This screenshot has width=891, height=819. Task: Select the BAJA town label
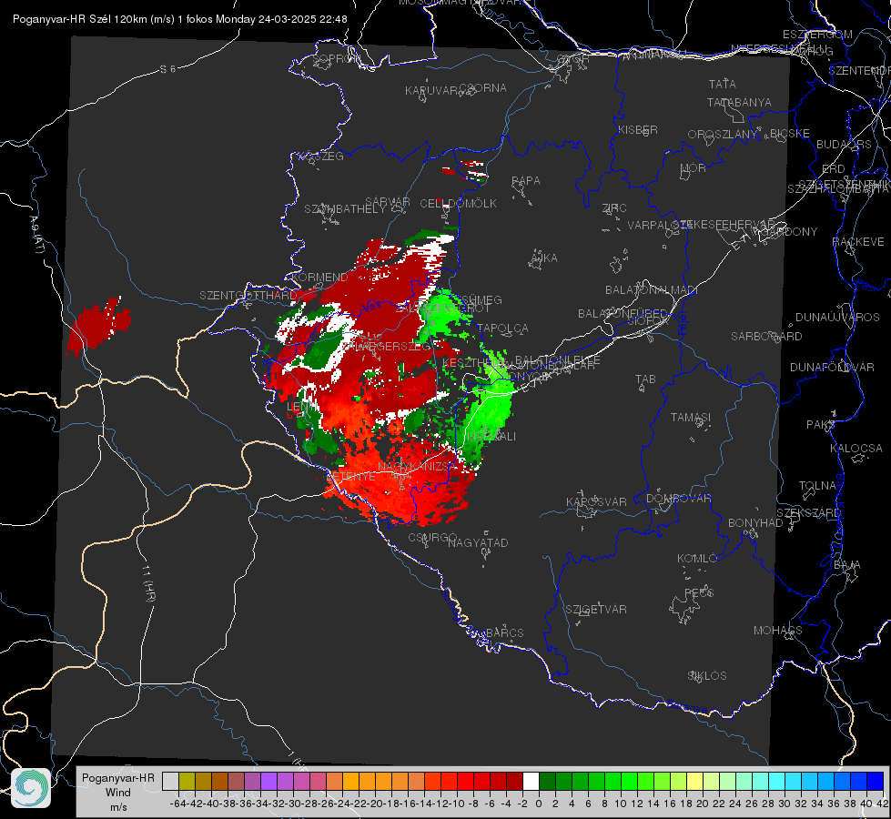(x=847, y=565)
